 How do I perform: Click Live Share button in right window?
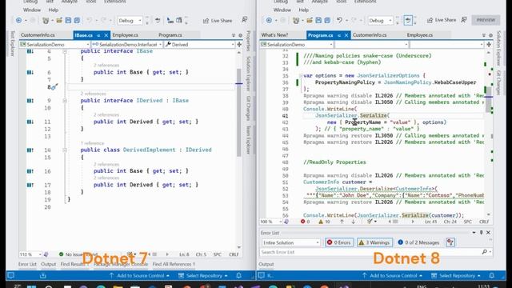point(442,20)
